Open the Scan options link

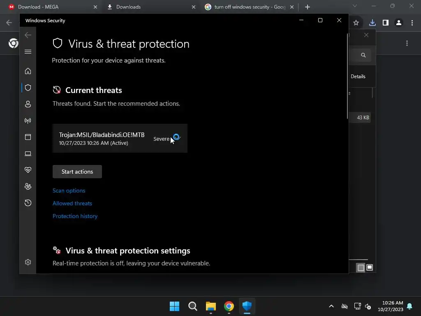pos(69,191)
